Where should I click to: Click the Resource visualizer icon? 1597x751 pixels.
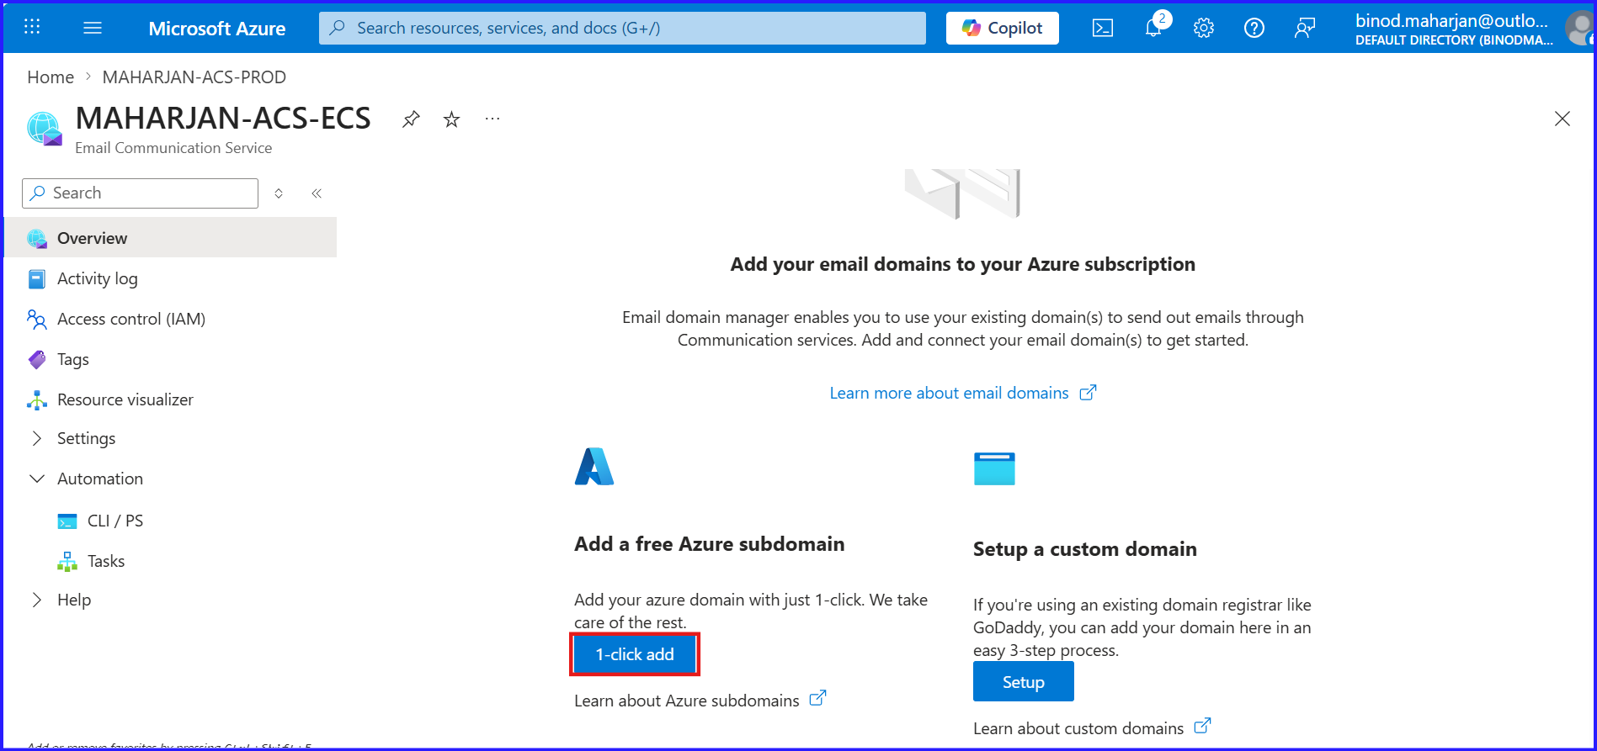pos(37,400)
